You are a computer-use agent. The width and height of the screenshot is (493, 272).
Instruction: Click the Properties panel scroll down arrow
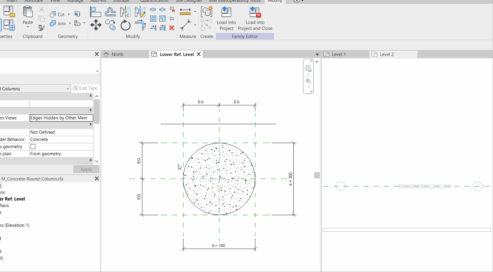tap(97, 161)
